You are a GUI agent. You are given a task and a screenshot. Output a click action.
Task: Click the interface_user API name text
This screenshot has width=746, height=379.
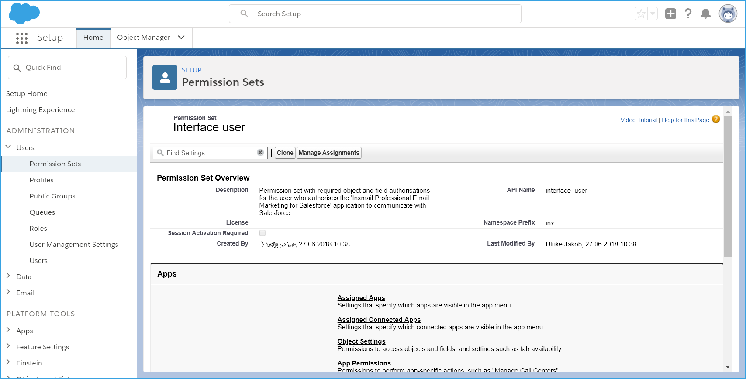(566, 191)
